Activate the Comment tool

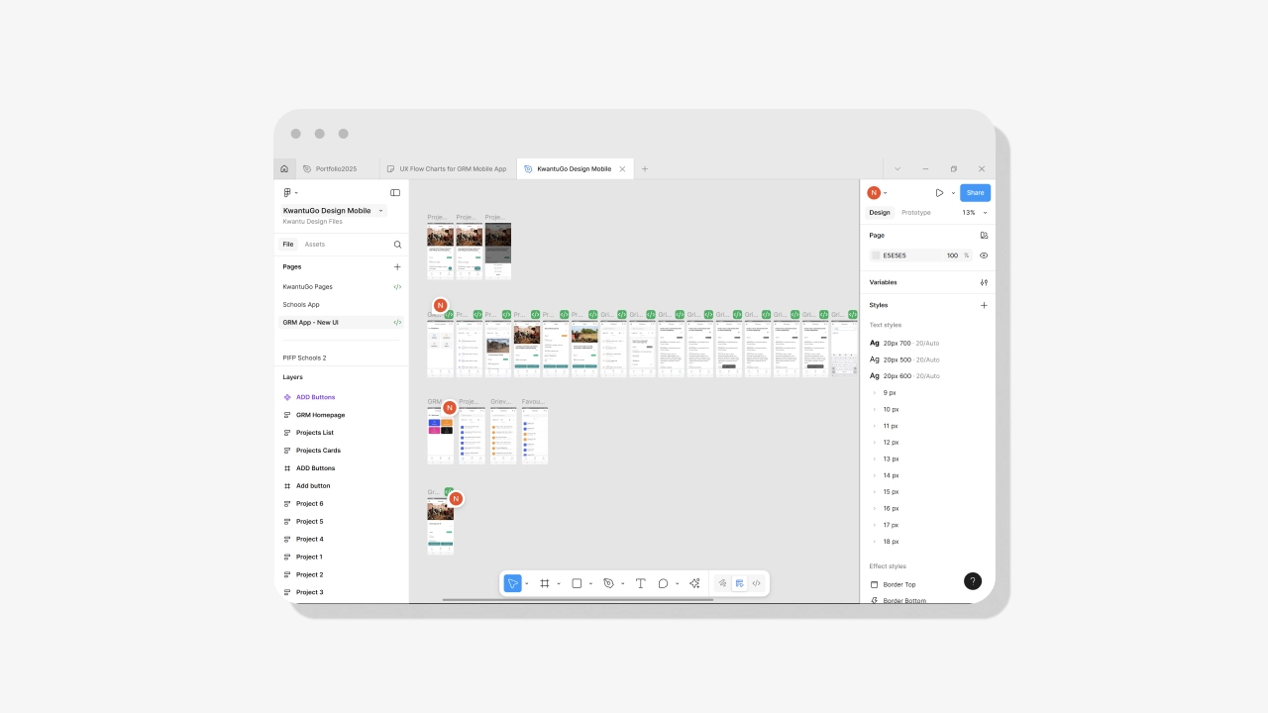pos(663,583)
